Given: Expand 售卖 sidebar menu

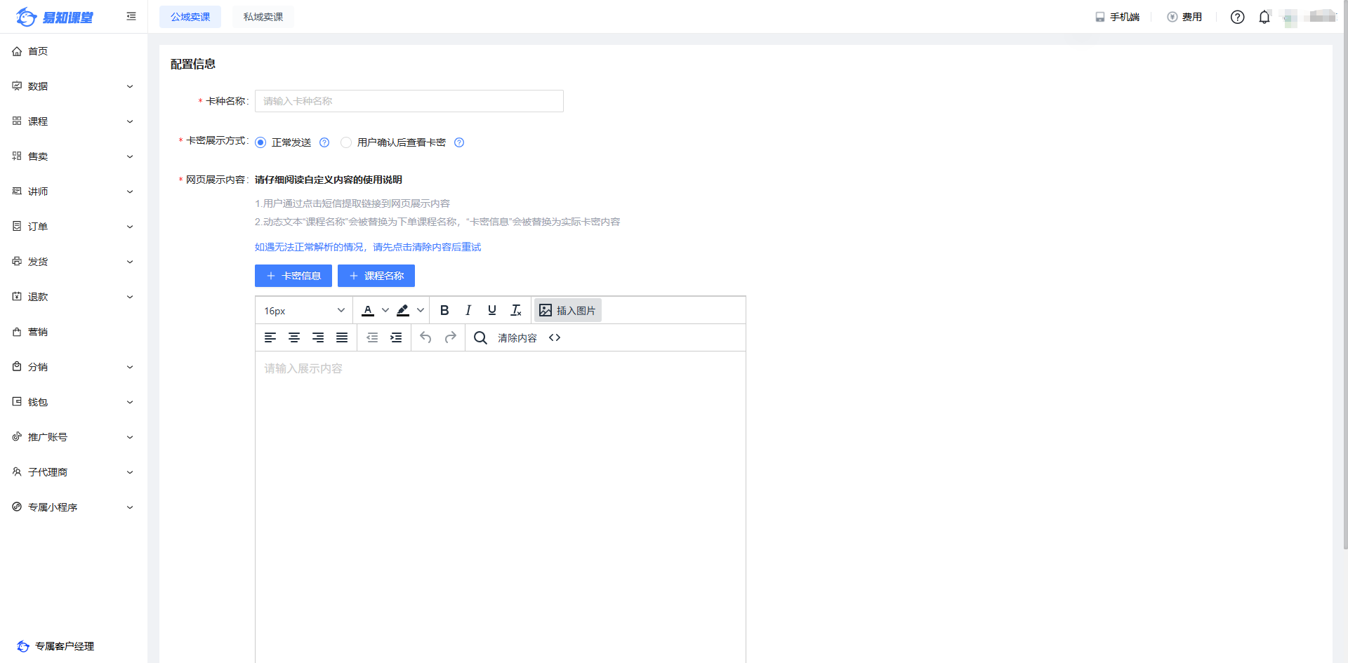Looking at the screenshot, I should tap(74, 156).
